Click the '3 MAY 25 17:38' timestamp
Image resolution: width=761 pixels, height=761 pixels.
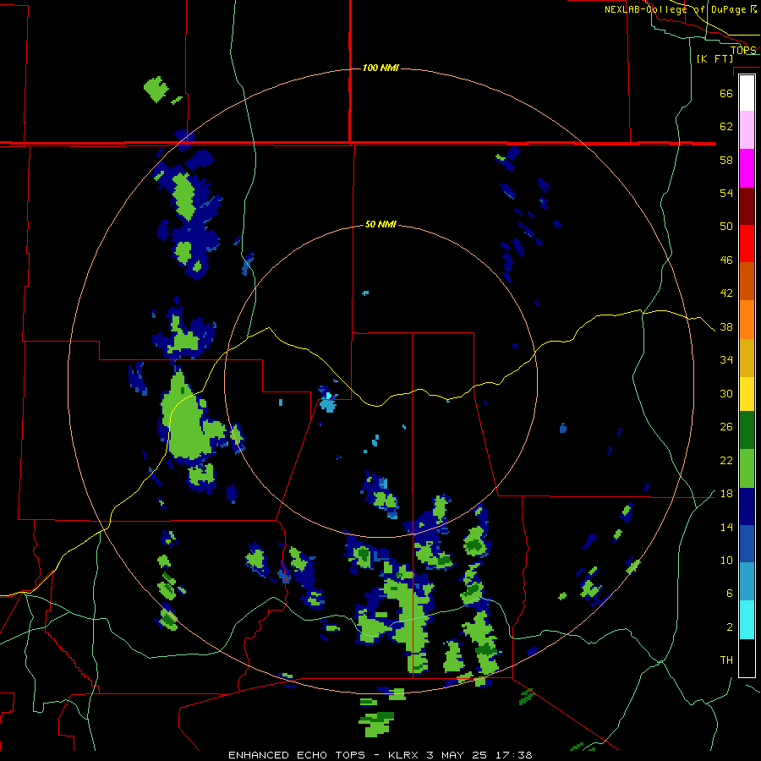pyautogui.click(x=479, y=755)
